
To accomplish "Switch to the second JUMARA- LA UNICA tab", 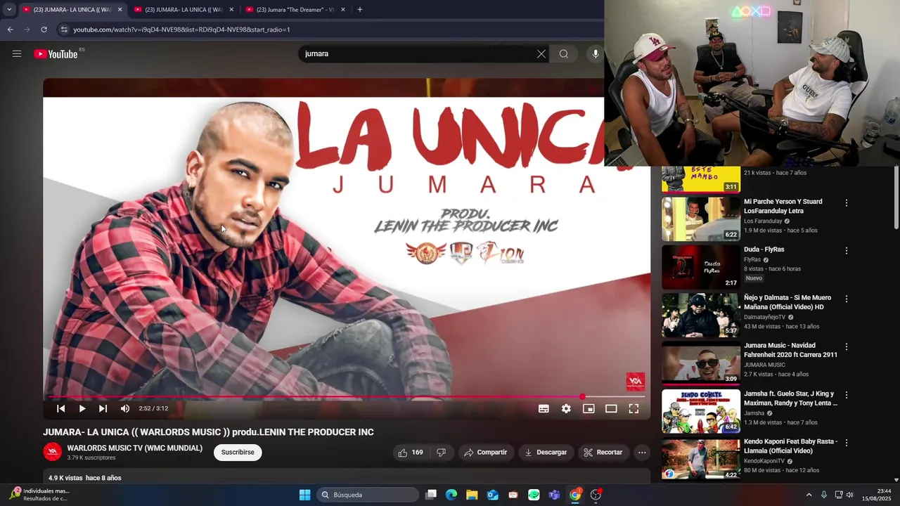I will pyautogui.click(x=184, y=10).
